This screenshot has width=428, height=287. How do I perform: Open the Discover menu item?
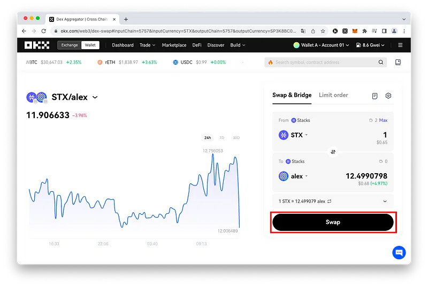216,45
